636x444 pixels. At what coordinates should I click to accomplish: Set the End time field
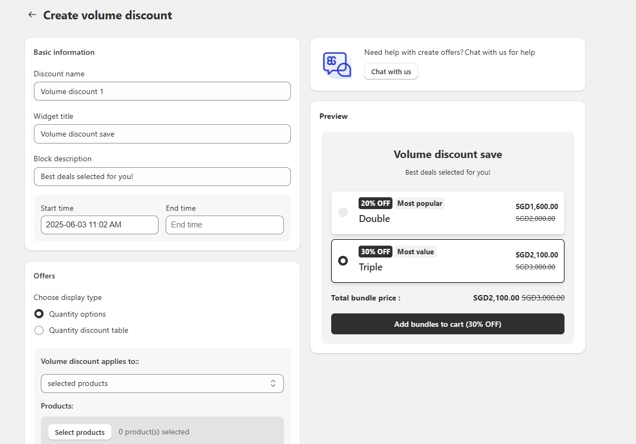tap(225, 225)
